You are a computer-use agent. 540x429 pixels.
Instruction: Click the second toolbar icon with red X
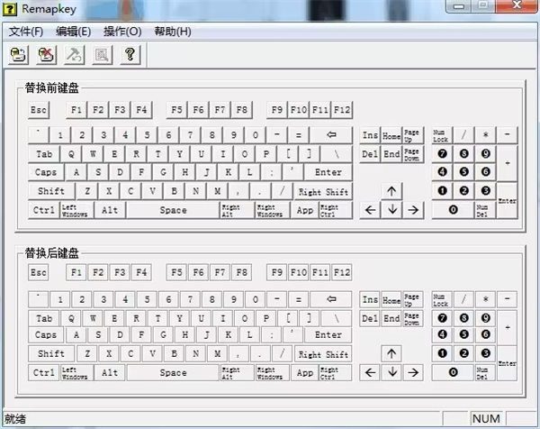click(46, 55)
